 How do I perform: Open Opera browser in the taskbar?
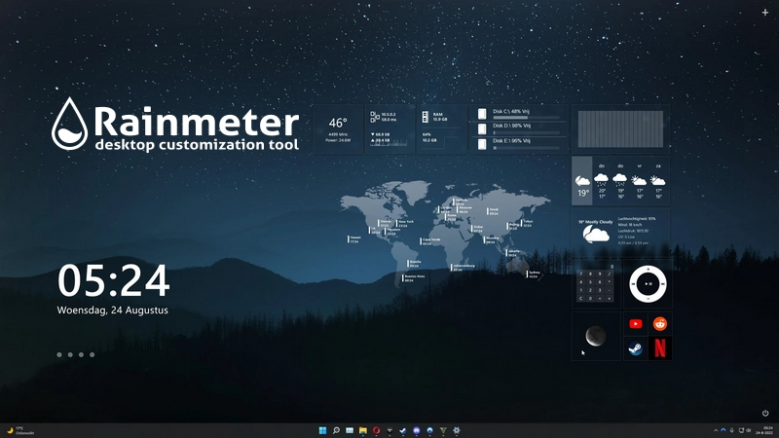point(376,430)
